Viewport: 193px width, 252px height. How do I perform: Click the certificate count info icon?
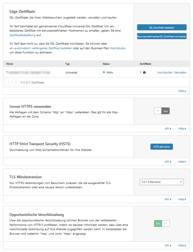[144, 73]
